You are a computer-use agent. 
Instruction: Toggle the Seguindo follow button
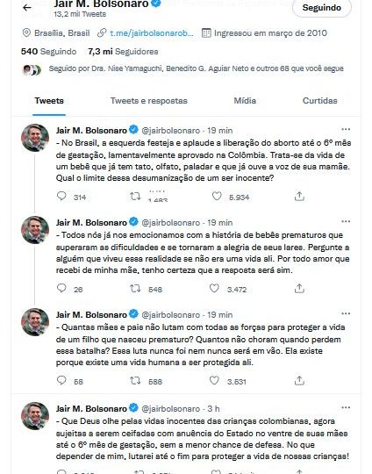click(x=322, y=8)
